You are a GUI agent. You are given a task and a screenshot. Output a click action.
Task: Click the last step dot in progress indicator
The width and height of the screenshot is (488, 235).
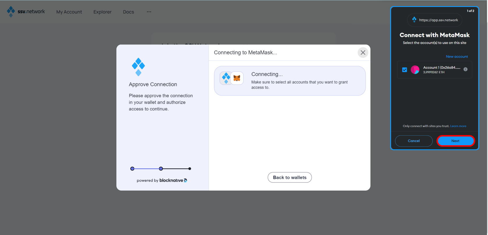190,169
